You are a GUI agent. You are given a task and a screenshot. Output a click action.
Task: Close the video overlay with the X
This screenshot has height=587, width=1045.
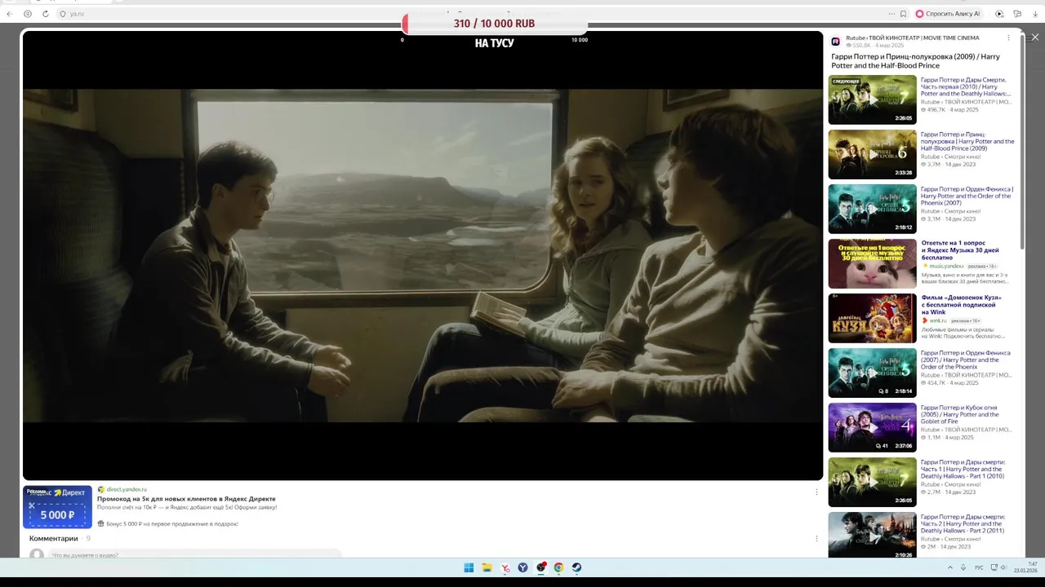point(1035,37)
